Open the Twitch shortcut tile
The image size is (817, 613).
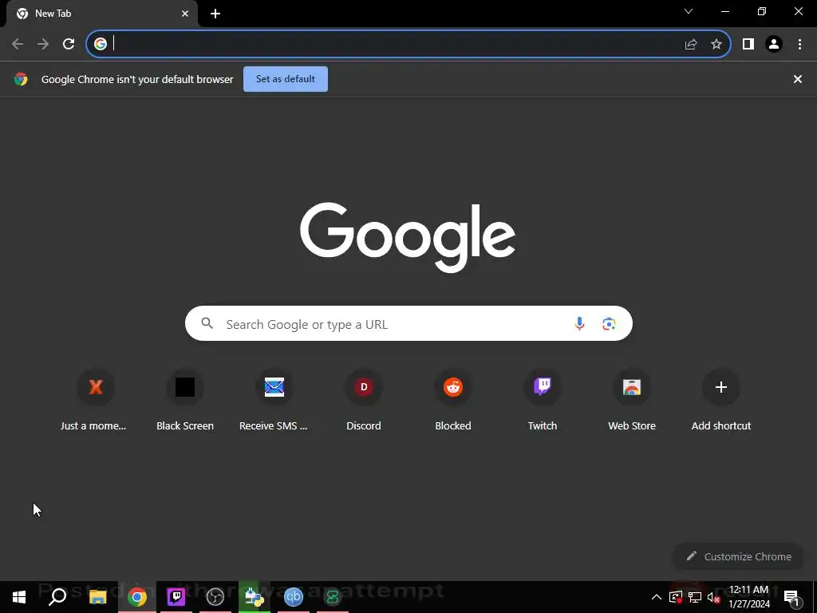click(x=543, y=401)
